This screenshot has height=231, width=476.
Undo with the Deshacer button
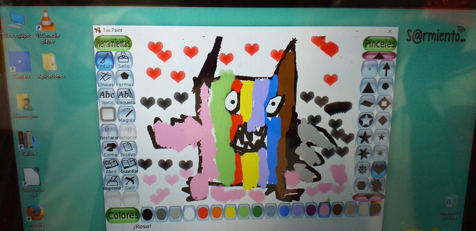[x=109, y=132]
